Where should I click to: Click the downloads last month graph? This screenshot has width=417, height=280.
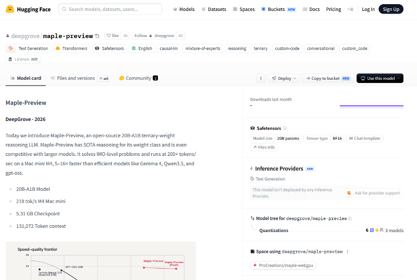click(x=372, y=106)
